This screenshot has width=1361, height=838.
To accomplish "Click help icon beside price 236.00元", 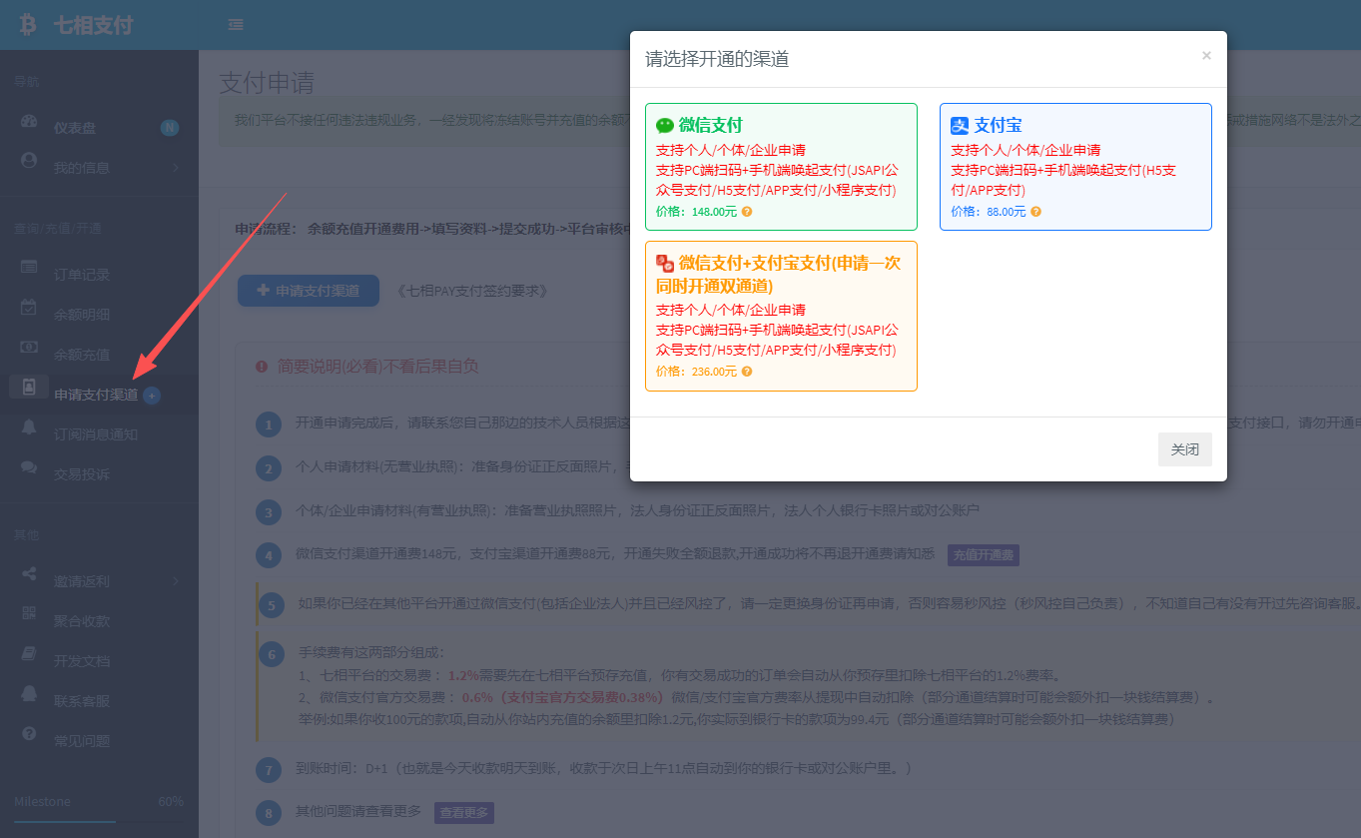I will (747, 372).
